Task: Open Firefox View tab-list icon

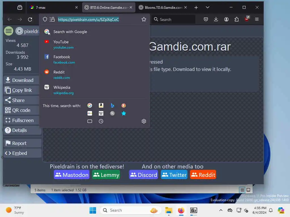Action: click(20, 7)
